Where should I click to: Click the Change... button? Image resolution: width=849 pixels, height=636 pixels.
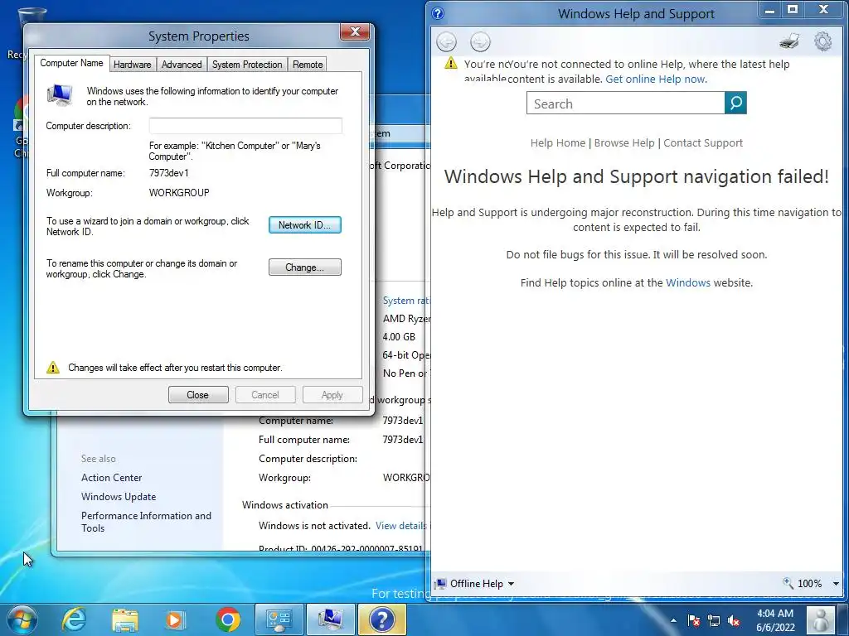305,267
